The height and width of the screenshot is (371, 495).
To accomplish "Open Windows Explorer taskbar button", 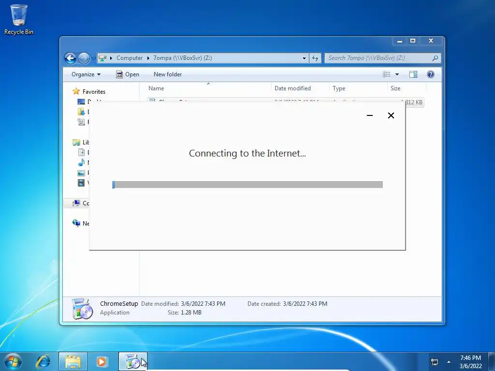I will click(73, 361).
